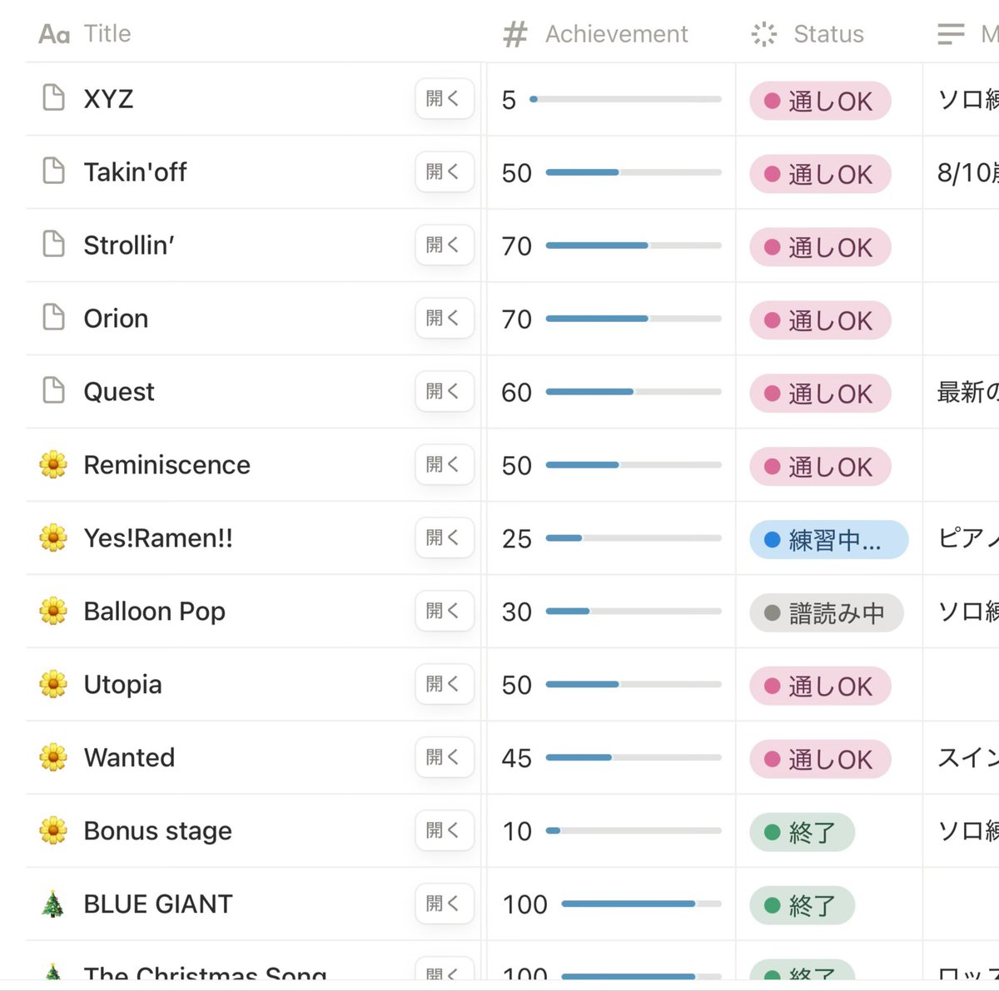Change the 終了 status of BLUE GIANT

tap(802, 906)
